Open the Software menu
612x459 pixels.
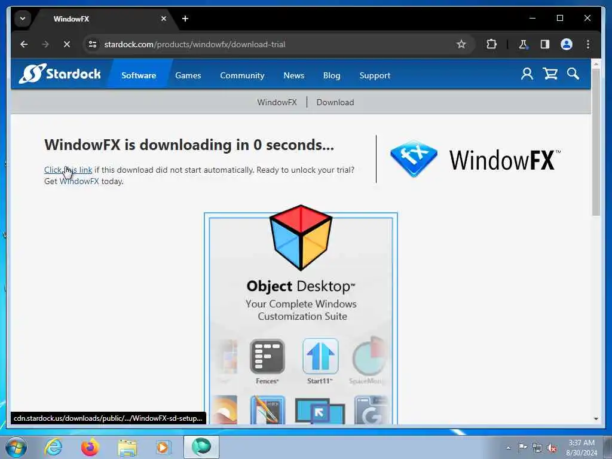coord(139,75)
